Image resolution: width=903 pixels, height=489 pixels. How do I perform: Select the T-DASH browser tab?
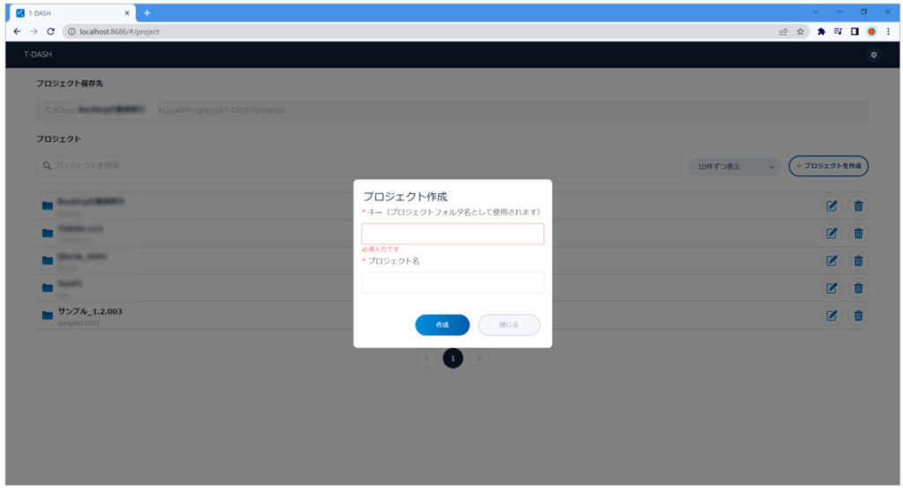tap(71, 12)
